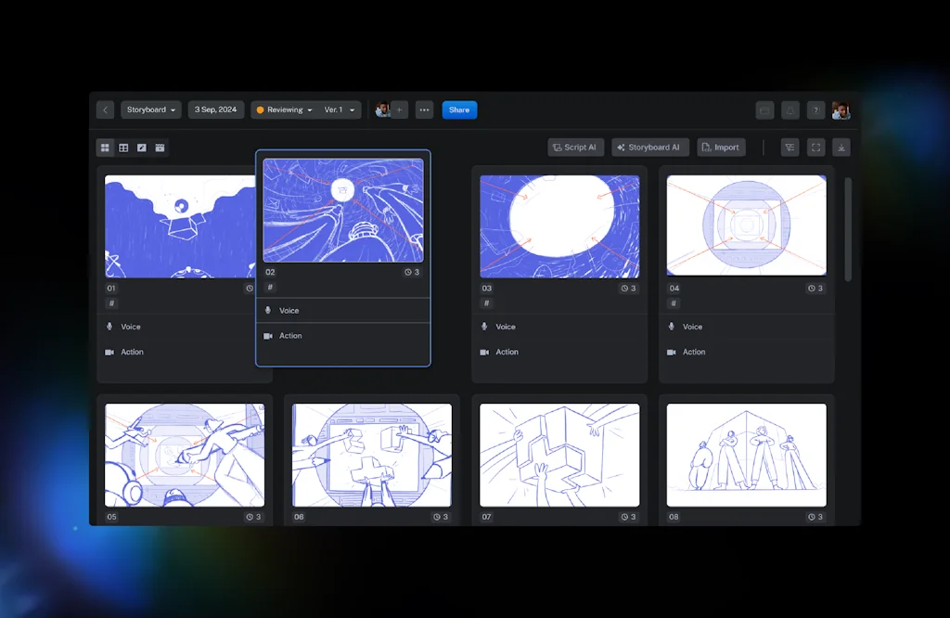Expand the Reviewing status dropdown
Image resolution: width=950 pixels, height=618 pixels.
coord(284,109)
